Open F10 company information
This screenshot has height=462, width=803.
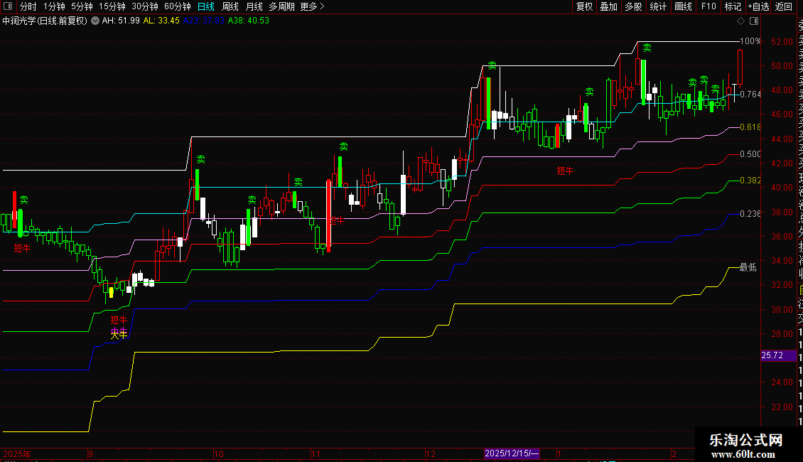coord(708,6)
